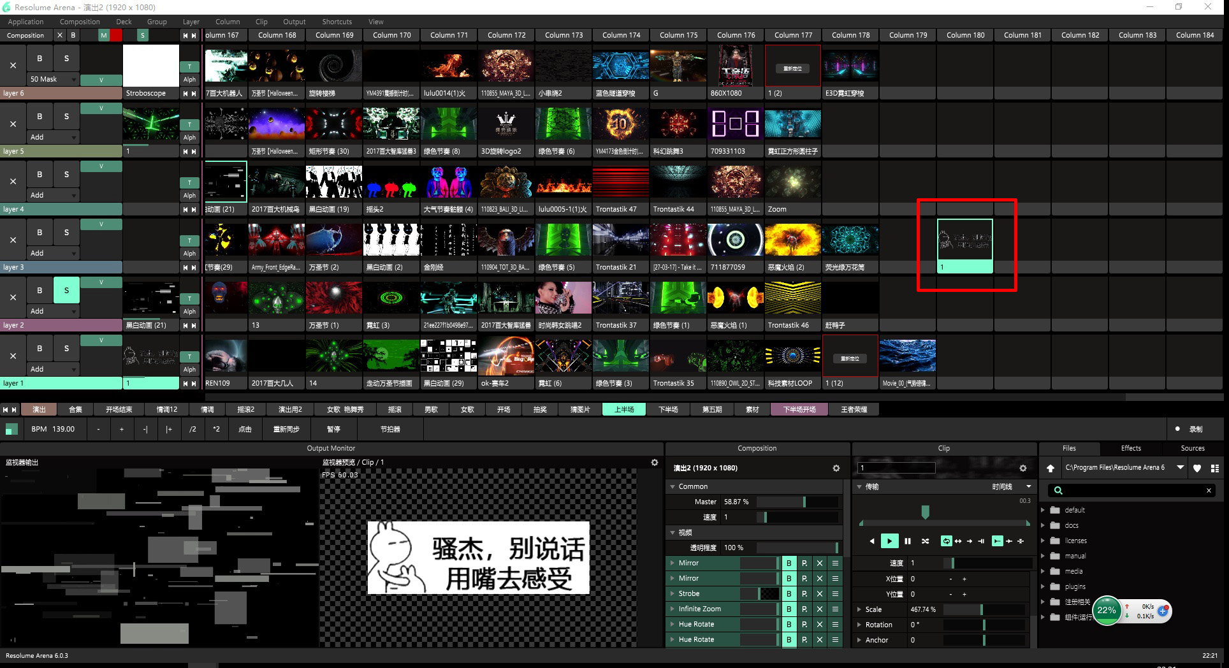Go up one folder in Files browser

pos(1051,468)
